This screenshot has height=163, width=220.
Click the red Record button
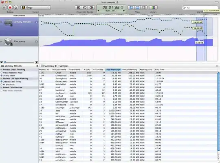click(x=10, y=7)
